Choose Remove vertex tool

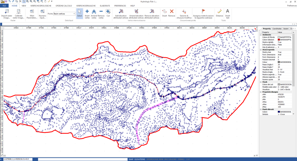[101, 14]
